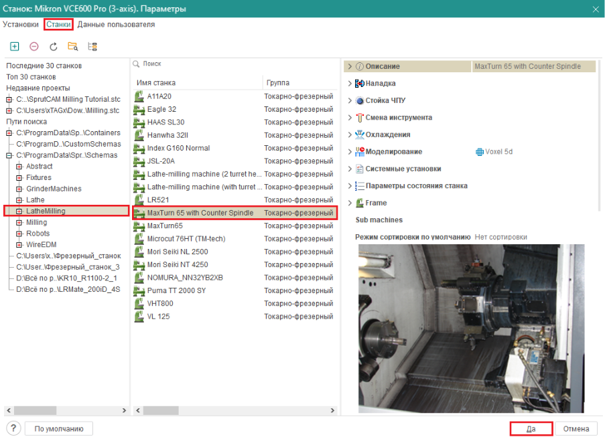Expand the Milling folder in tree
This screenshot has width=605, height=437.
[19, 223]
